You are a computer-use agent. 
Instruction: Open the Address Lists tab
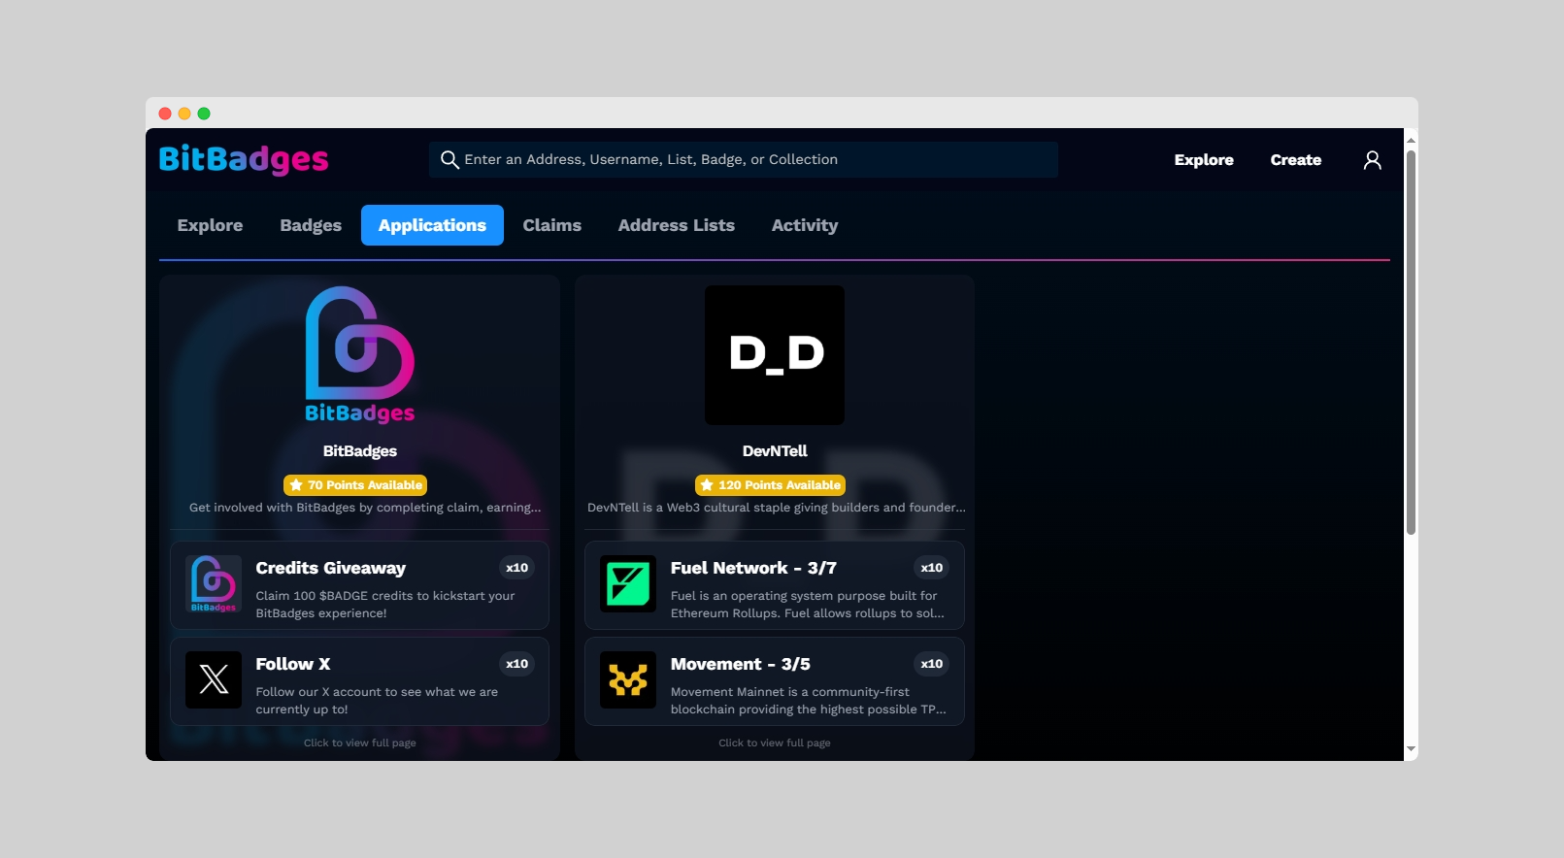(677, 225)
